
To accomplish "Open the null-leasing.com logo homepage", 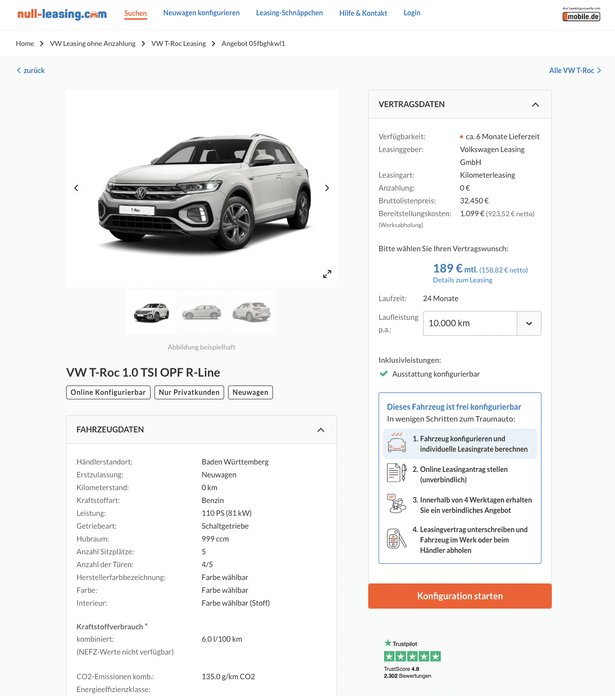I will [x=62, y=14].
